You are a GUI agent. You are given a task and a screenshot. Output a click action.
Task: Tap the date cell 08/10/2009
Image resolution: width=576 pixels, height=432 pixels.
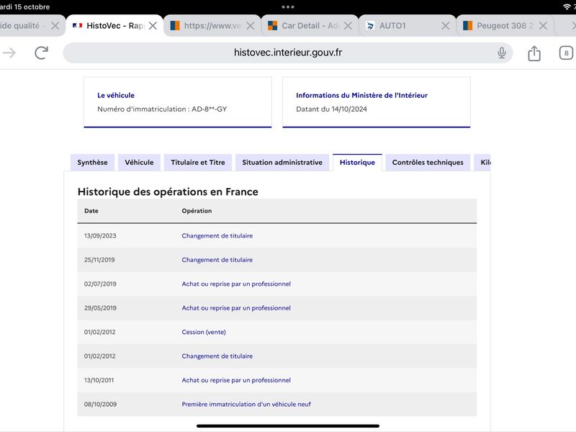[x=100, y=404]
